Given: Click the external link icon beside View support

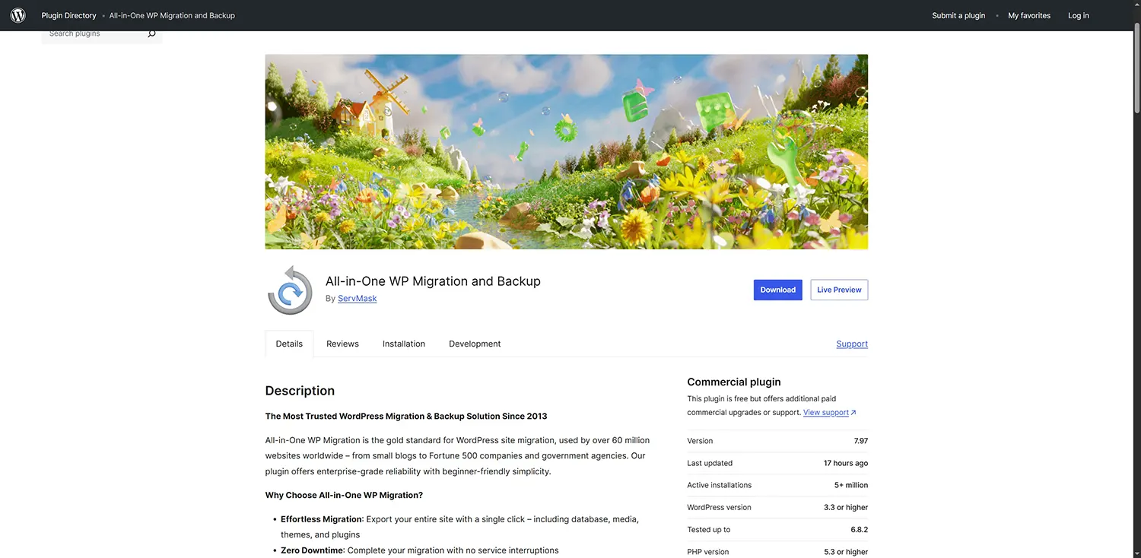Looking at the screenshot, I should click(x=852, y=412).
